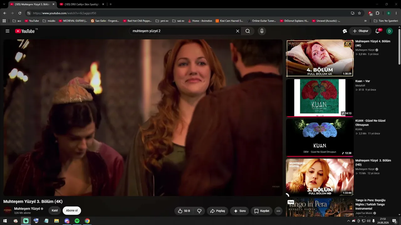Show more bookmarks with the chevron
The width and height of the screenshot is (401, 225).
tap(365, 21)
